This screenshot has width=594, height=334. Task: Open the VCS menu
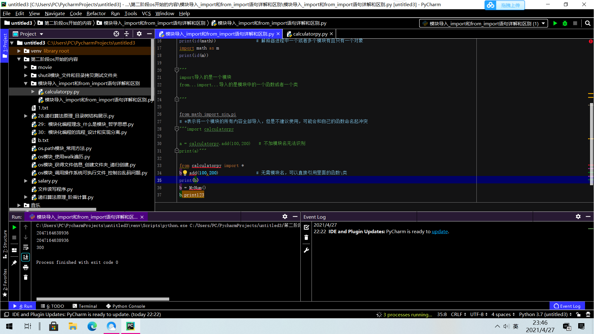146,13
